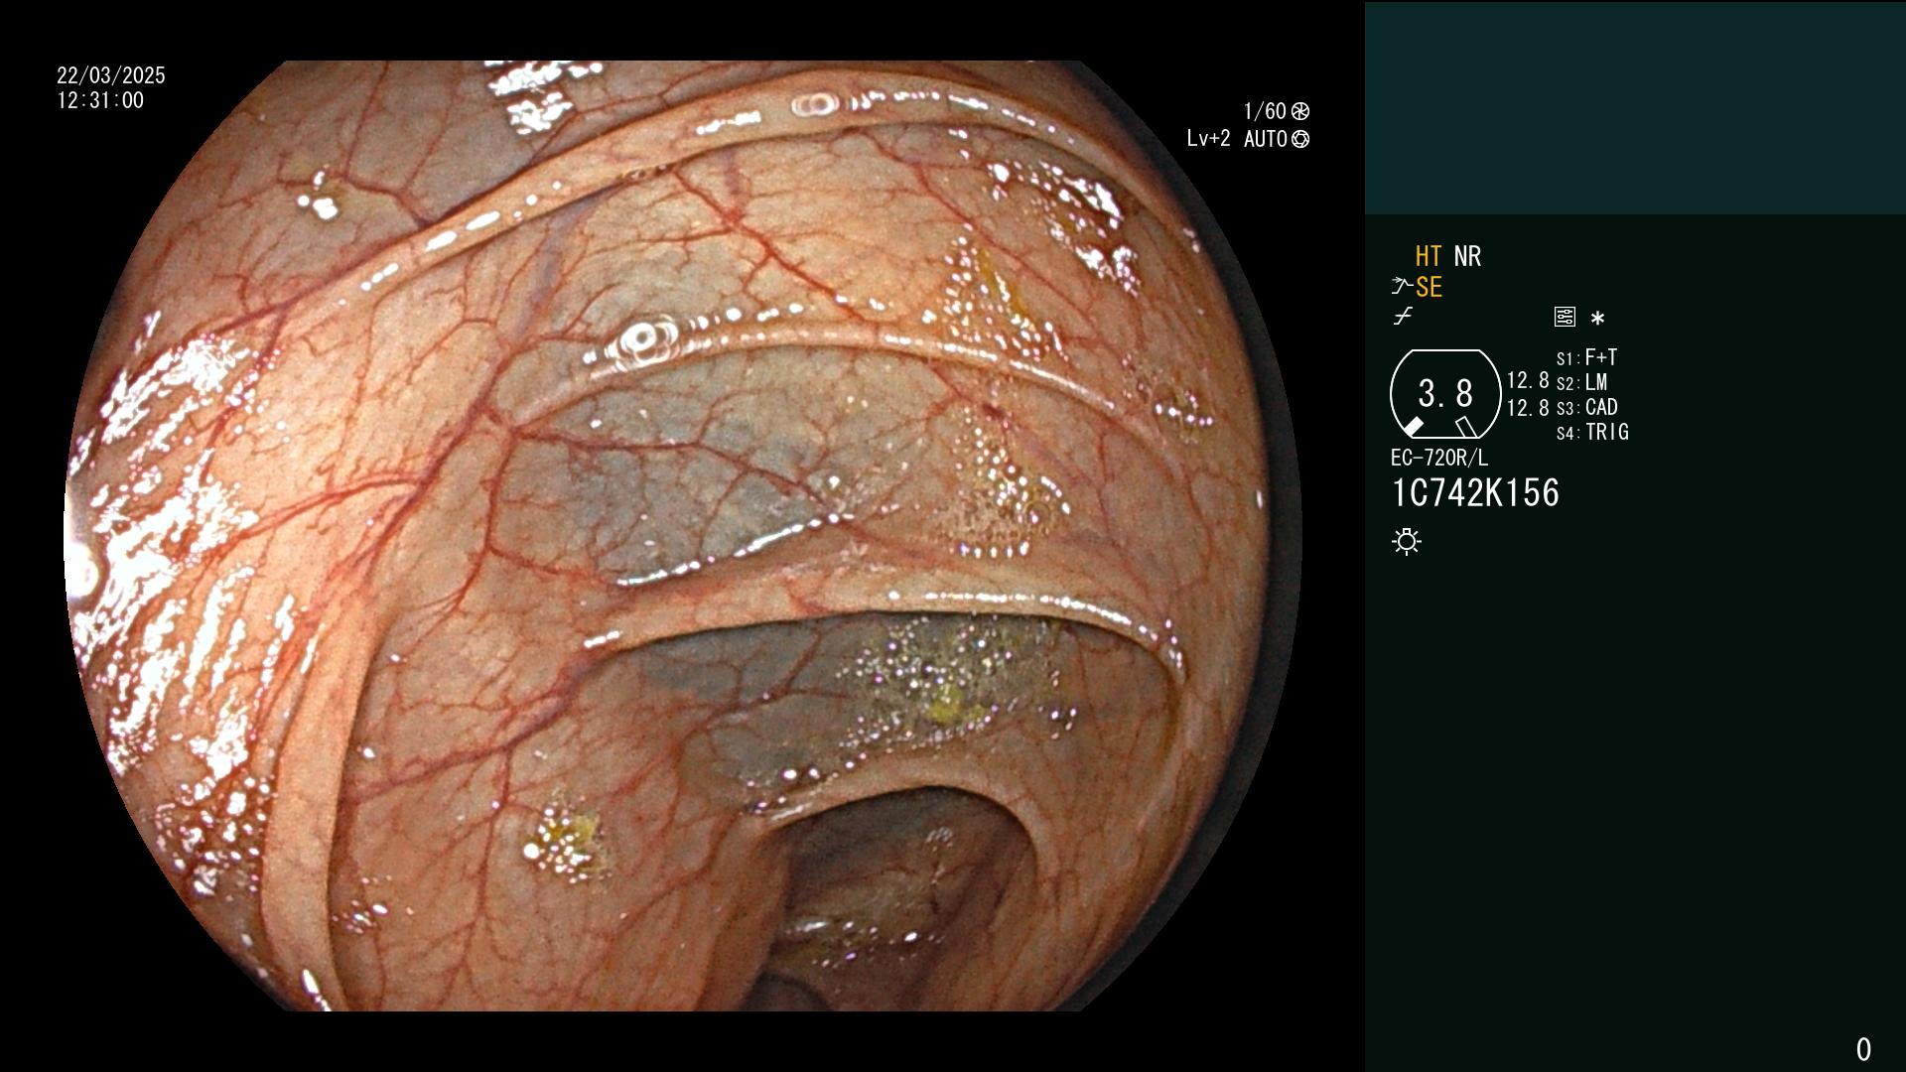The image size is (1906, 1072).
Task: Click the 3.8 scope diameter value
Action: click(1445, 394)
